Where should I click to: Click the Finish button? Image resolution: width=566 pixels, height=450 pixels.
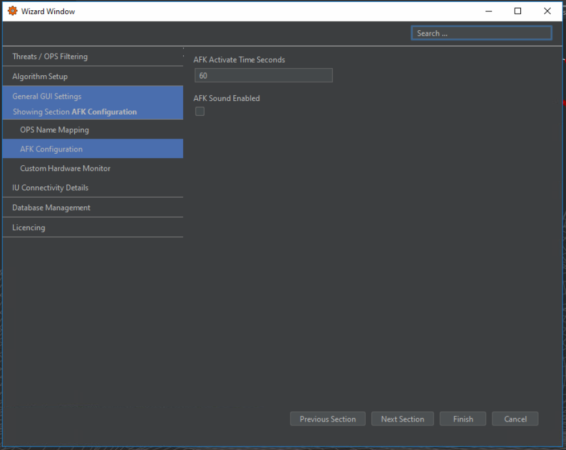[463, 419]
